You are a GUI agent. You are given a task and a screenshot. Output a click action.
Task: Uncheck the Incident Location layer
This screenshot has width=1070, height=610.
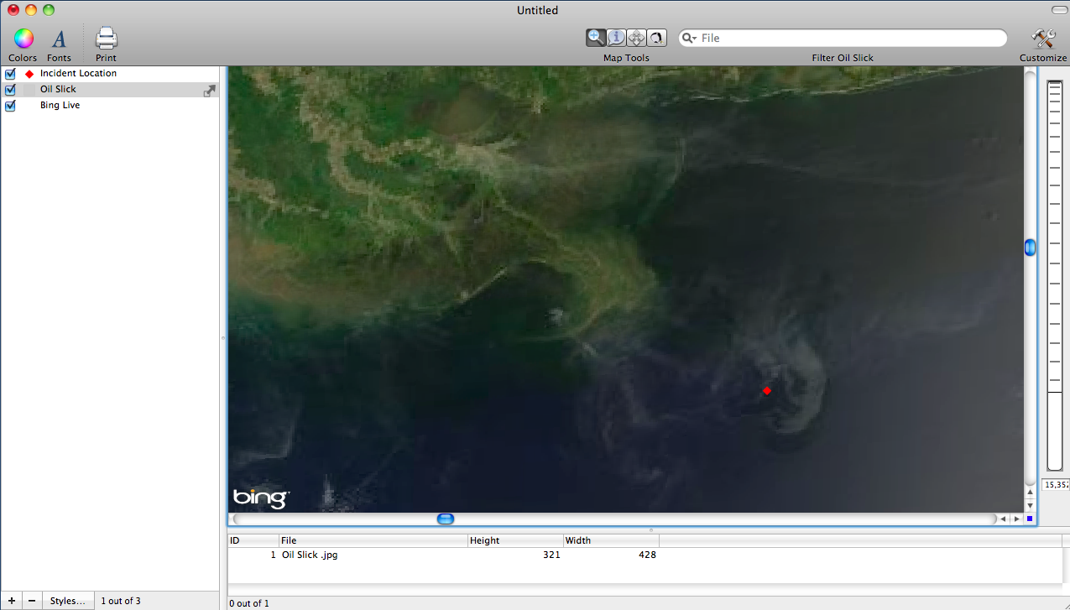click(10, 74)
